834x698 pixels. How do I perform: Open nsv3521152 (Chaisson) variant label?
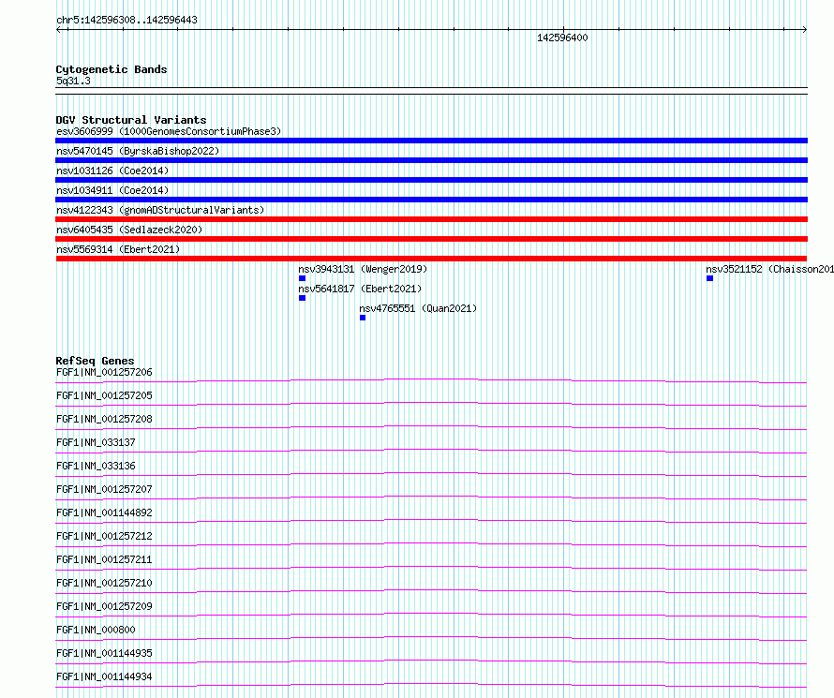pyautogui.click(x=769, y=269)
